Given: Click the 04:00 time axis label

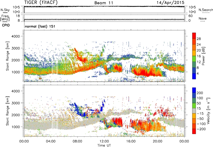Looking at the screenshot, I should [51, 141].
